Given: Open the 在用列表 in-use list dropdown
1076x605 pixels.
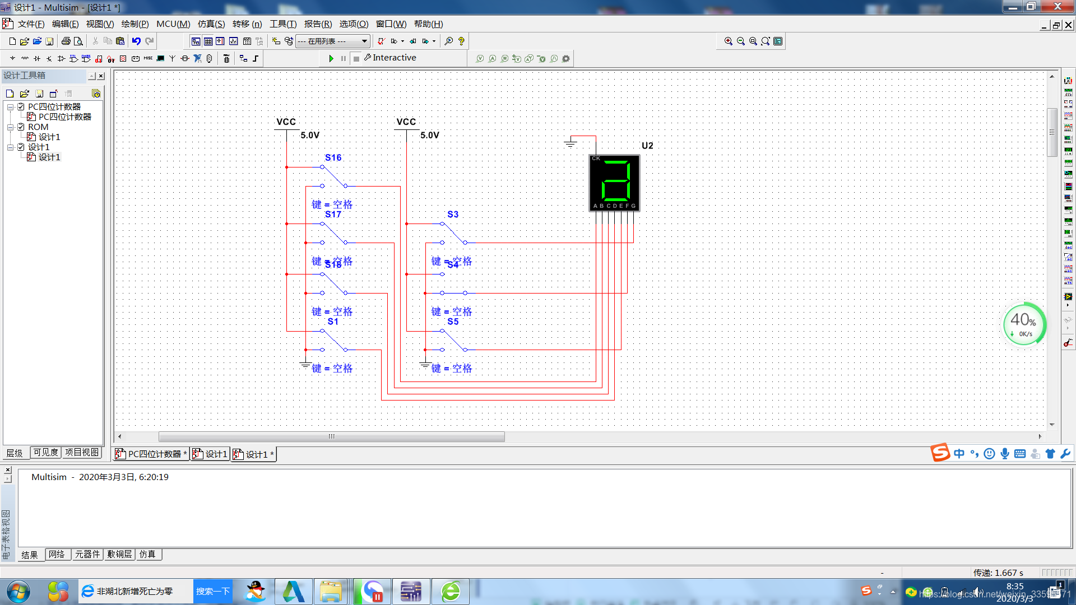Looking at the screenshot, I should pyautogui.click(x=364, y=41).
